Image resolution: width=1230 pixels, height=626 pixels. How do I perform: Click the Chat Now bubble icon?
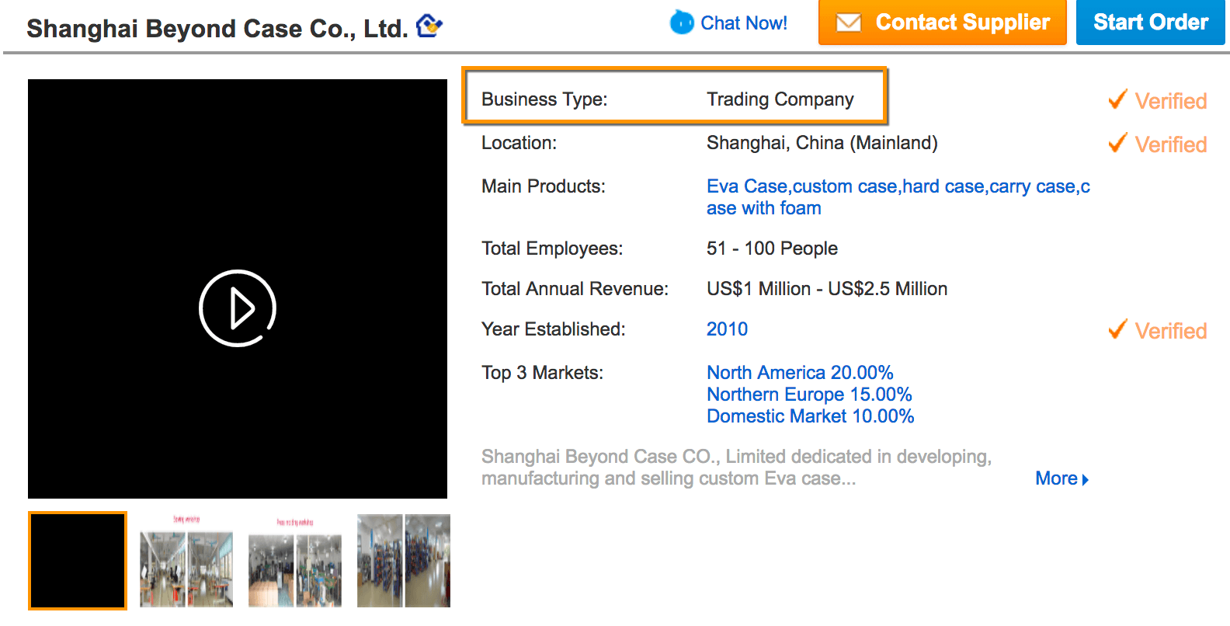pos(682,23)
